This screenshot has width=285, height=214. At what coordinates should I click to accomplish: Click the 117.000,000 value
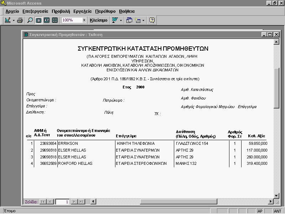(x=257, y=150)
